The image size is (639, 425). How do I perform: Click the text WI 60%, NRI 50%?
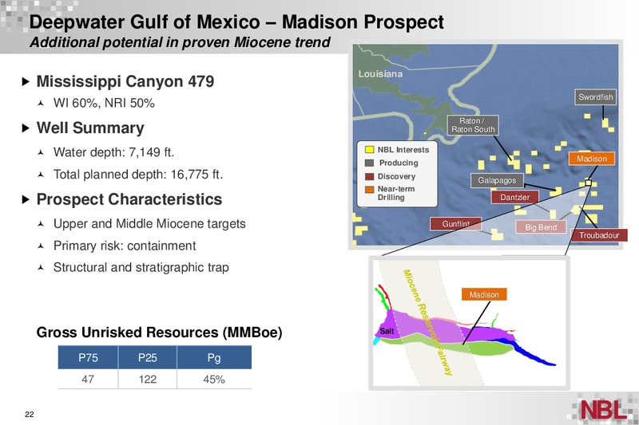pos(104,104)
